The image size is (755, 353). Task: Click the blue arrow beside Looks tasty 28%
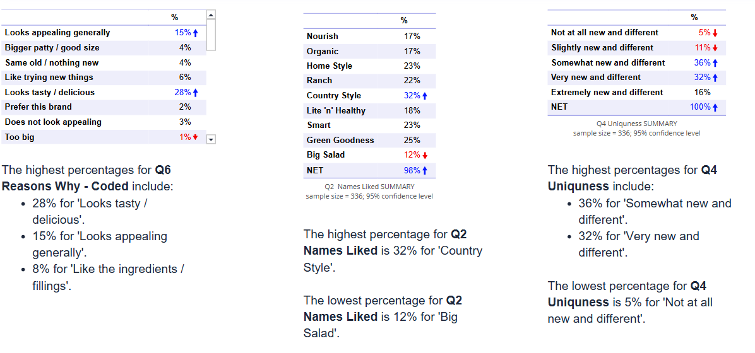coord(196,93)
